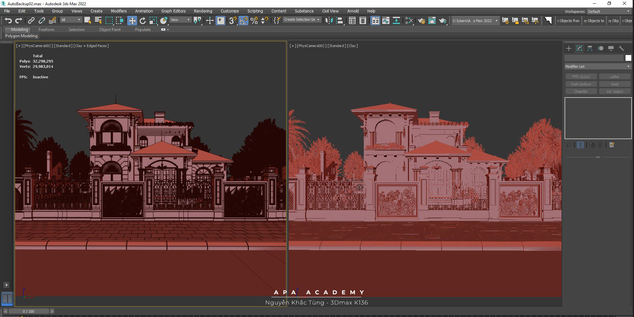Open the Utilities wrench panel
Screen dimensions: 634x317
tap(621, 48)
